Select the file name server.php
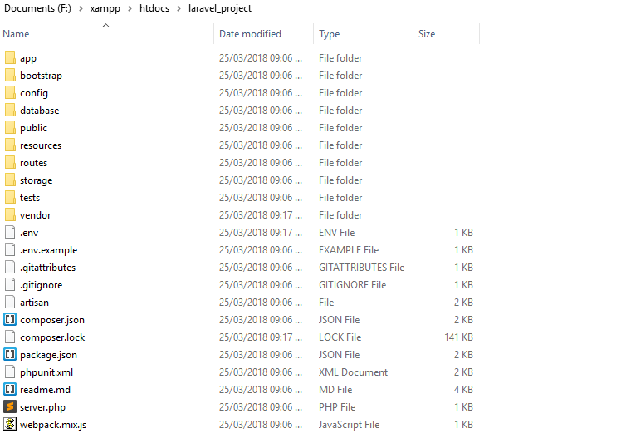 (42, 407)
